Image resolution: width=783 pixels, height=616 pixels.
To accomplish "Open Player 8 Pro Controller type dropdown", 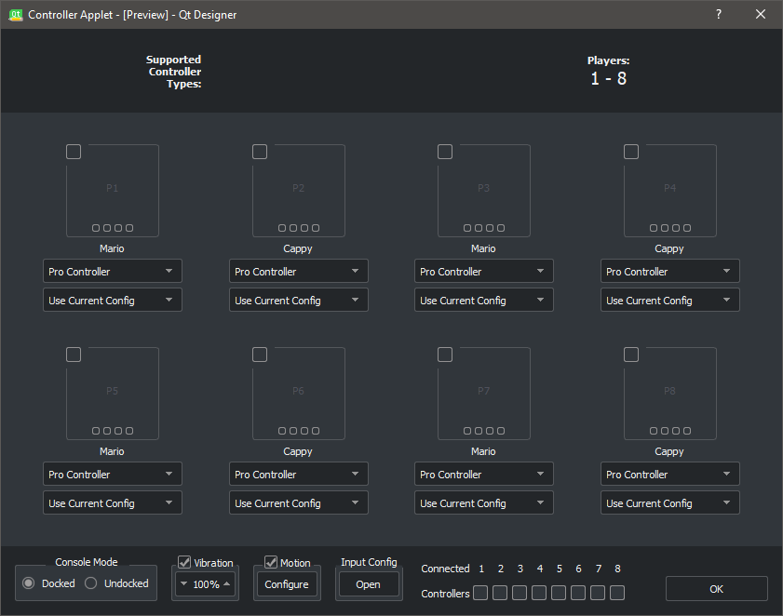I will click(669, 474).
